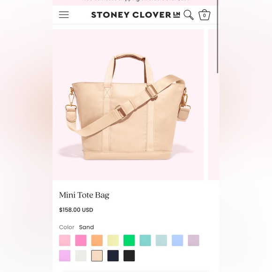This screenshot has height=272, width=272.
Task: Click the Mini Tote Bag product title
Action: pos(84,195)
